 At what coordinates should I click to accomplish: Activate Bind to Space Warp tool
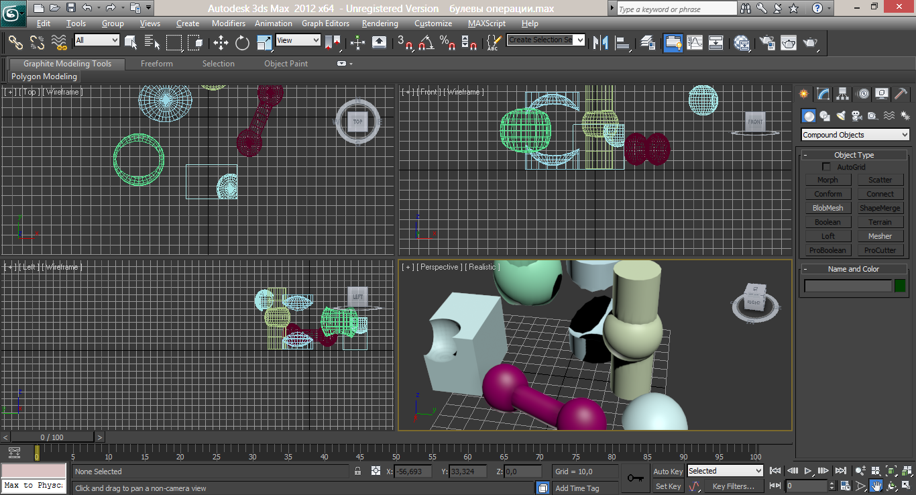pos(59,43)
